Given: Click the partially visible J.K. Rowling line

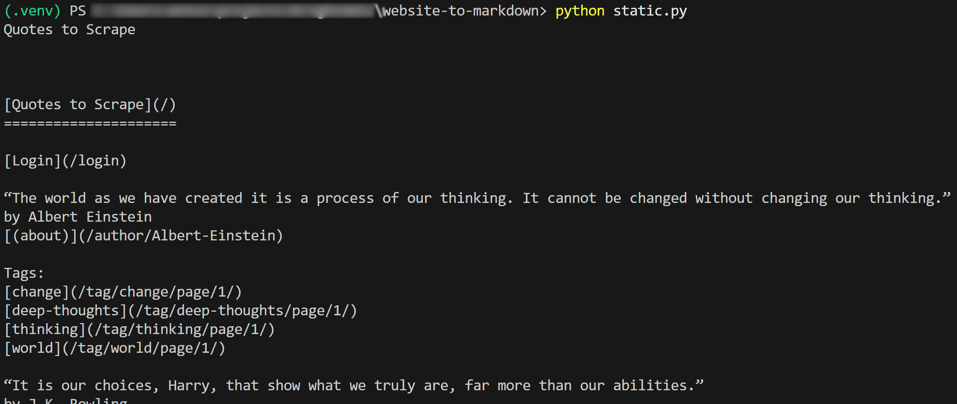Looking at the screenshot, I should 65,400.
